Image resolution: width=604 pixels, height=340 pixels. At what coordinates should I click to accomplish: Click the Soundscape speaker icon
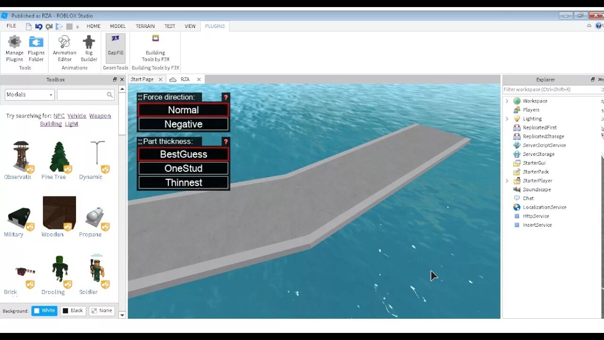point(517,189)
